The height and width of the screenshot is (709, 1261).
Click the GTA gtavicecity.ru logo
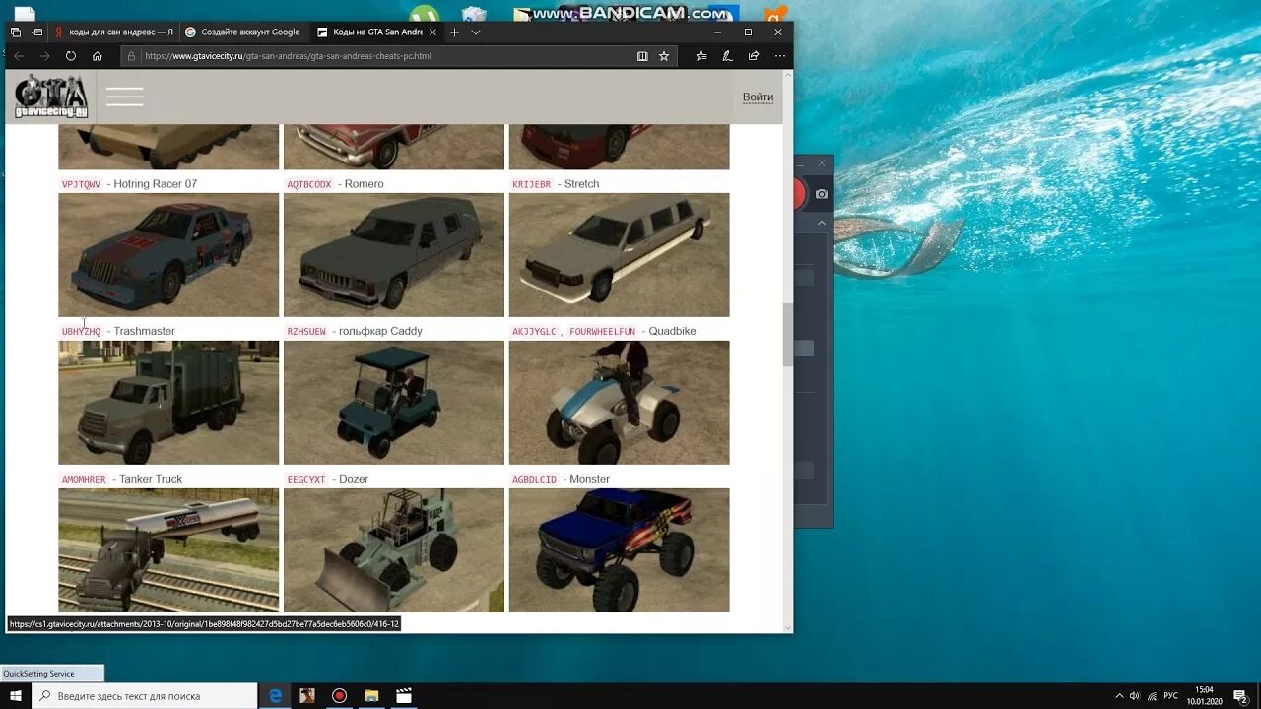pos(51,97)
